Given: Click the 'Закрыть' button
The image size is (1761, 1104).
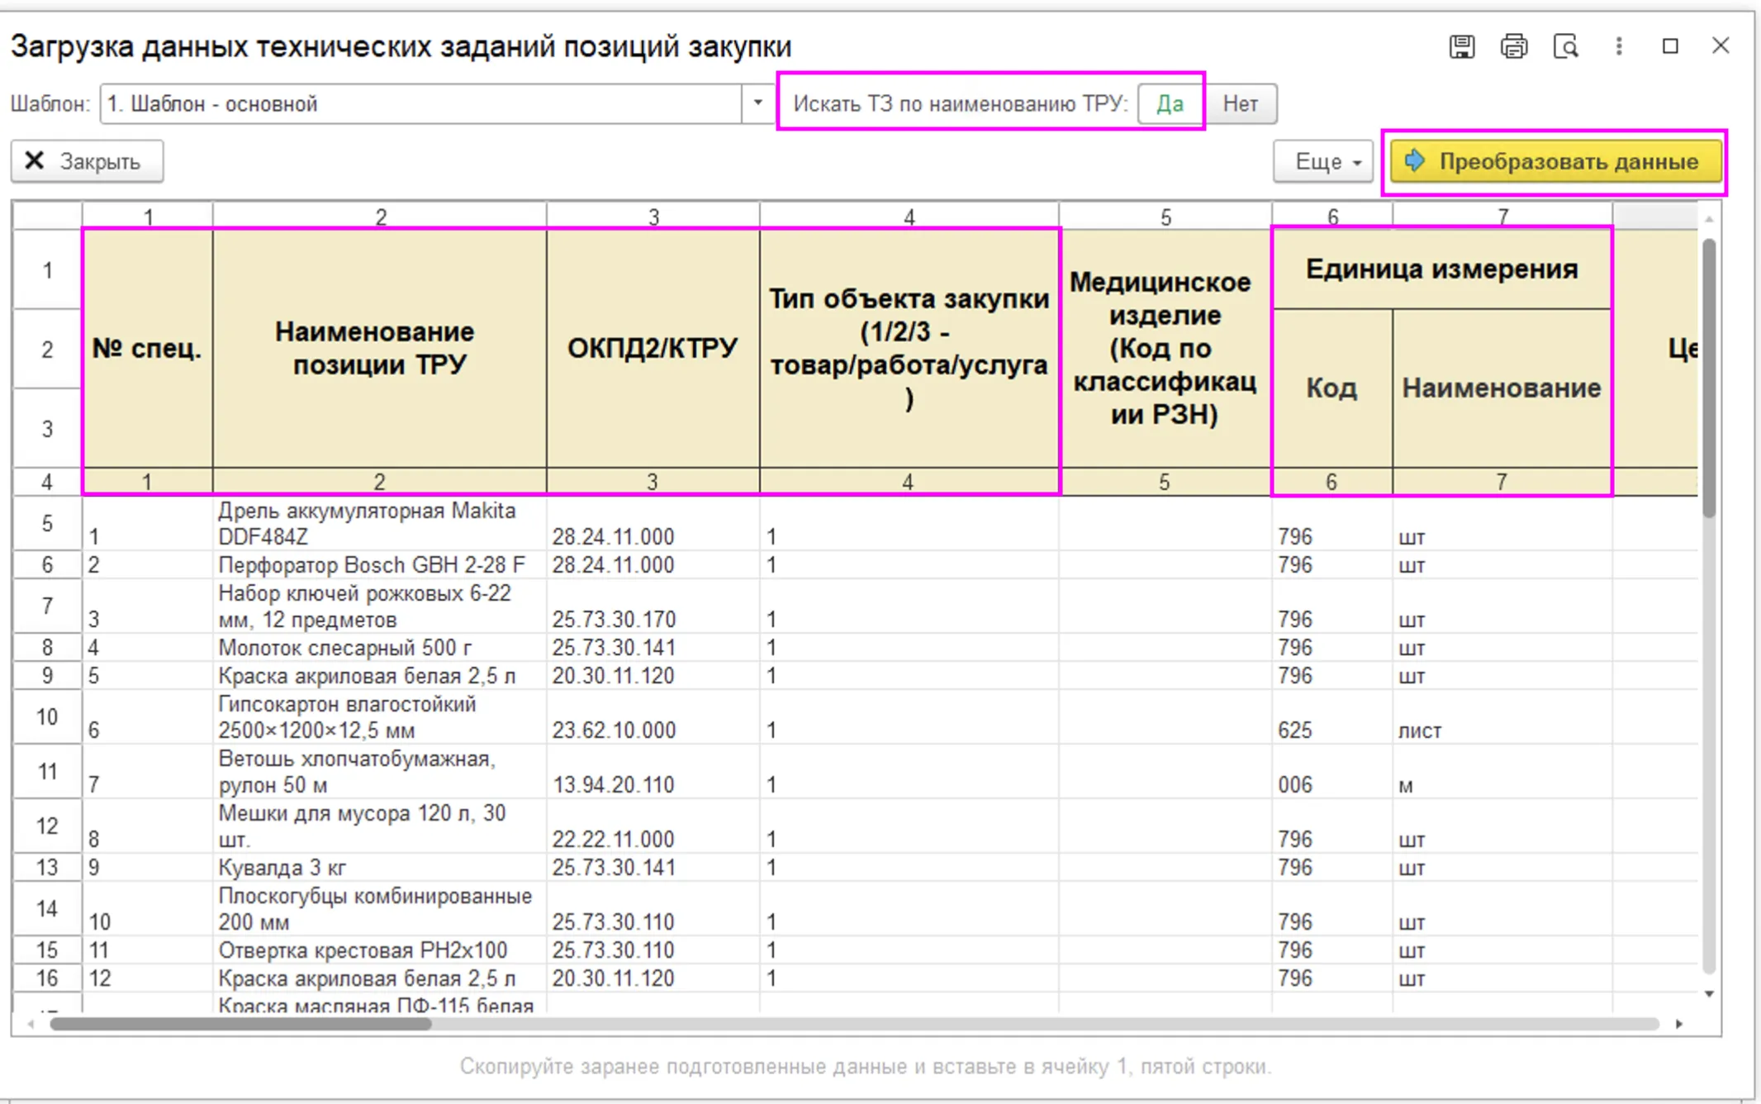Looking at the screenshot, I should click(x=87, y=161).
